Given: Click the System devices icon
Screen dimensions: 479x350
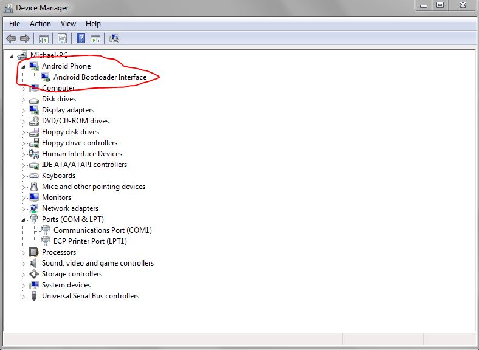Looking at the screenshot, I should click(34, 285).
